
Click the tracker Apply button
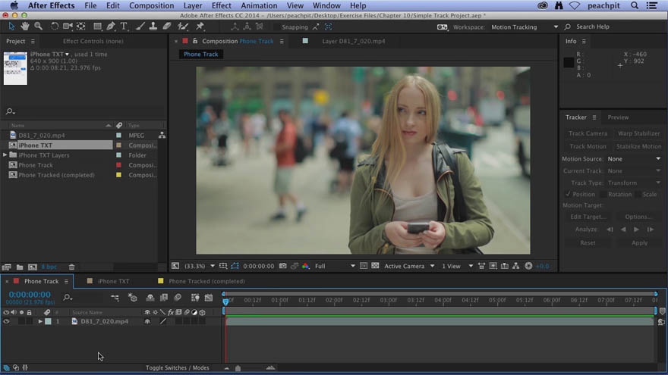pyautogui.click(x=639, y=242)
